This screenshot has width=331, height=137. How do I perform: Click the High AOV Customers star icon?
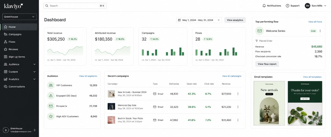(x=51, y=116)
